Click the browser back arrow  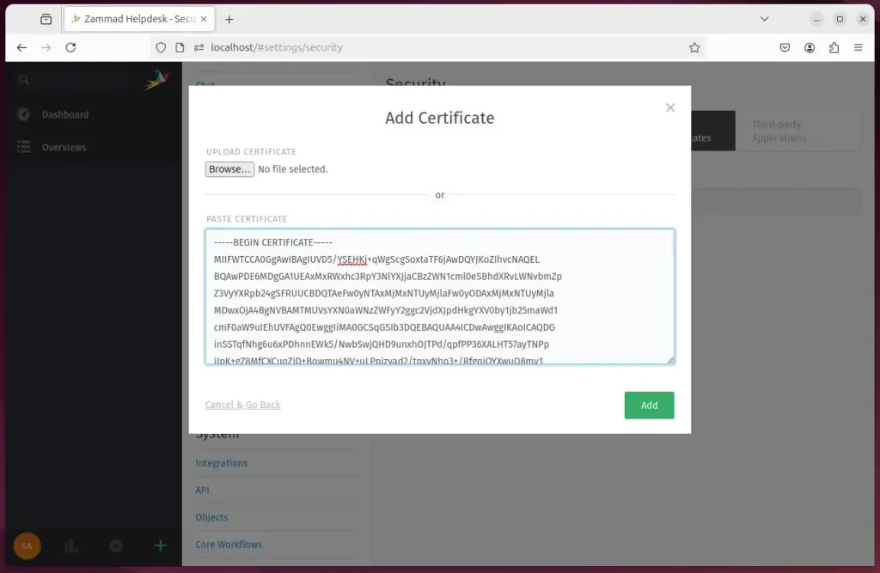[x=21, y=48]
